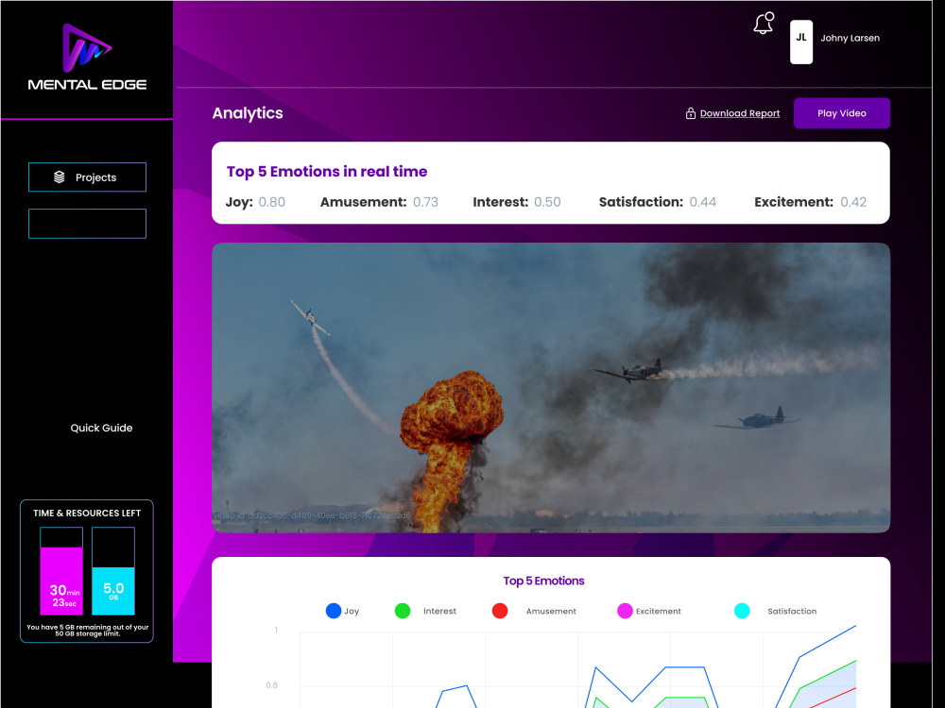Click the Mental Edge logo
Image resolution: width=945 pixels, height=708 pixels.
pyautogui.click(x=87, y=58)
